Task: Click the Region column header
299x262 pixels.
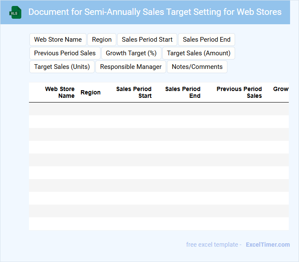Action: click(x=90, y=92)
